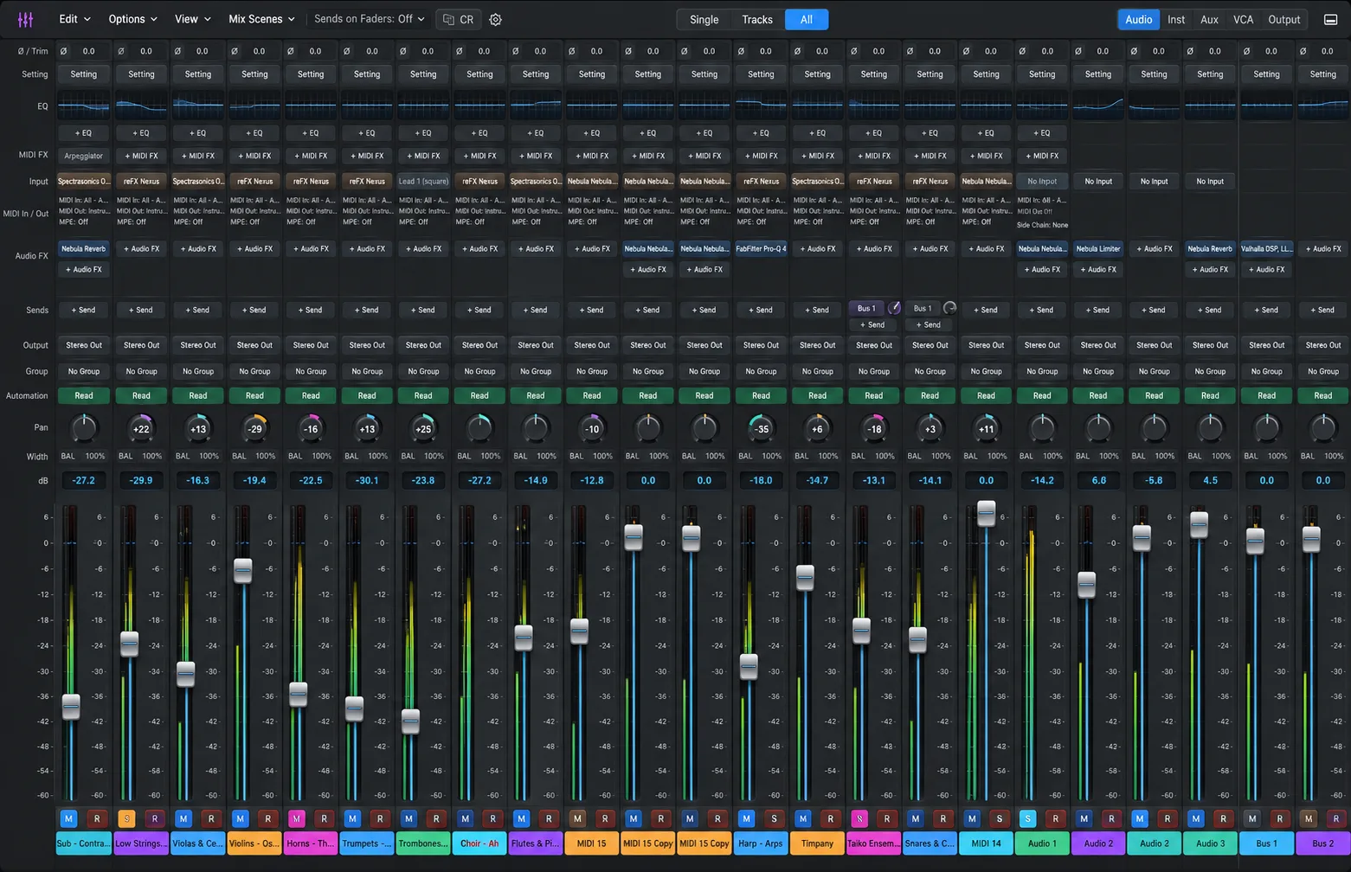
Task: Mute the Sub - Contra channel
Action: coord(68,818)
